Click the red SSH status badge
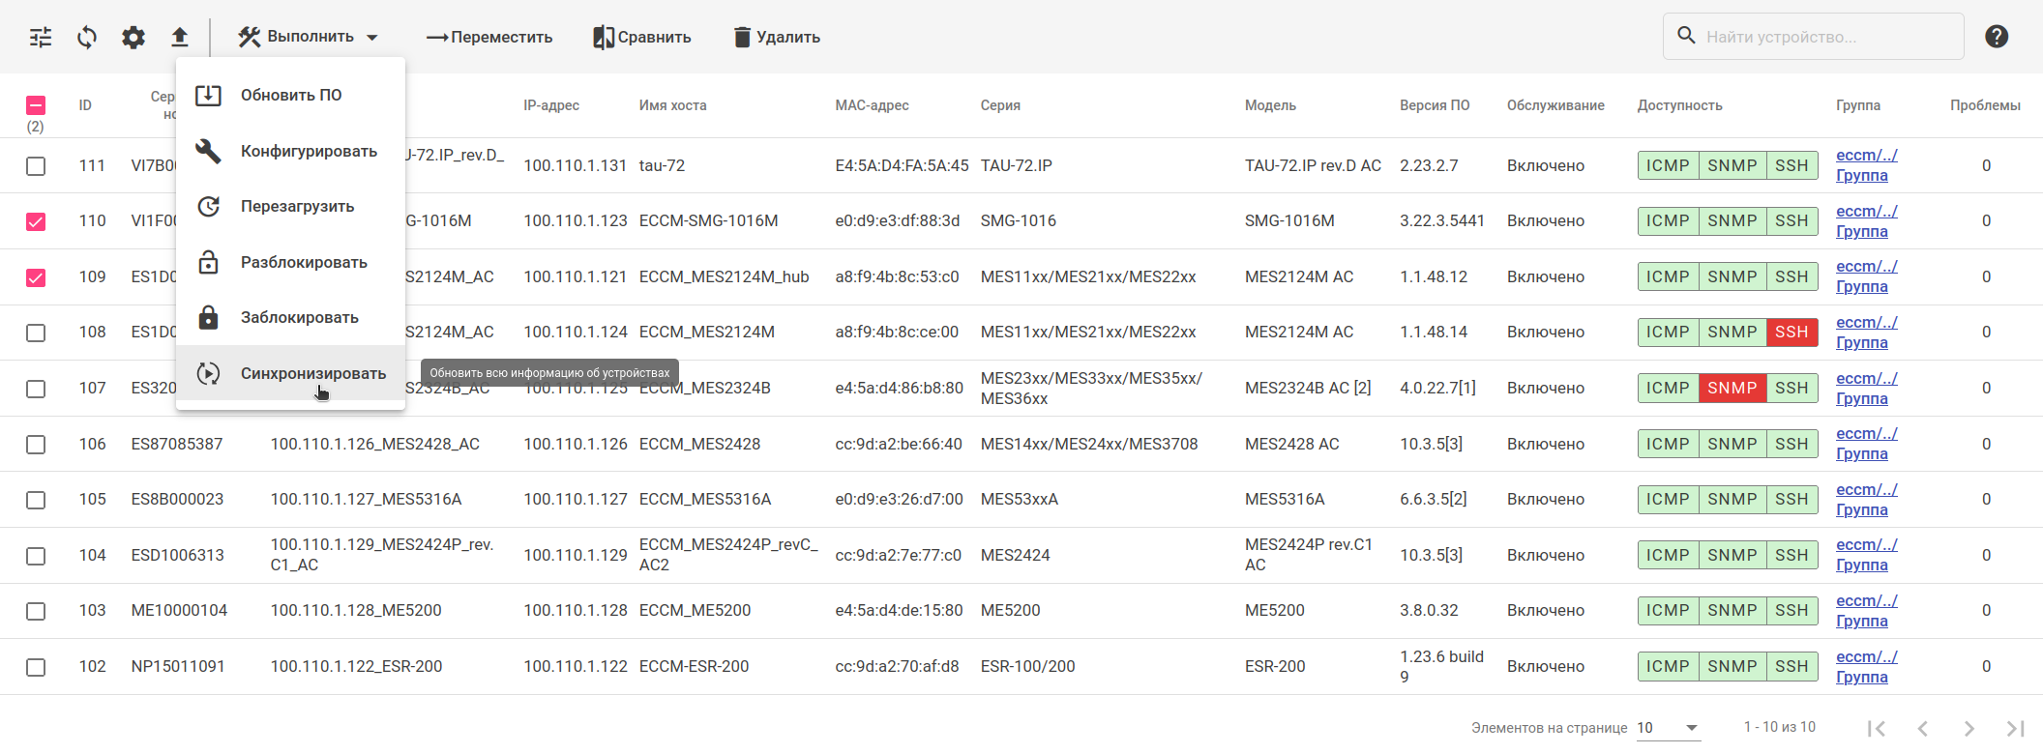This screenshot has height=754, width=2043. pyautogui.click(x=1791, y=333)
